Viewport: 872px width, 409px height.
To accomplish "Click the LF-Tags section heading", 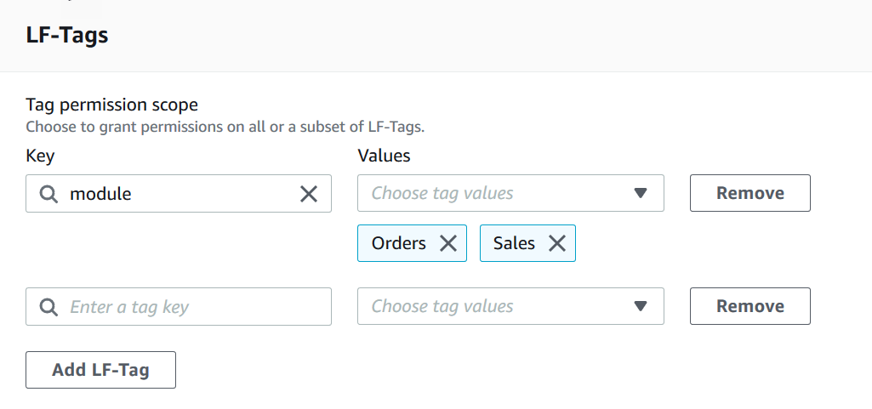I will tap(67, 35).
